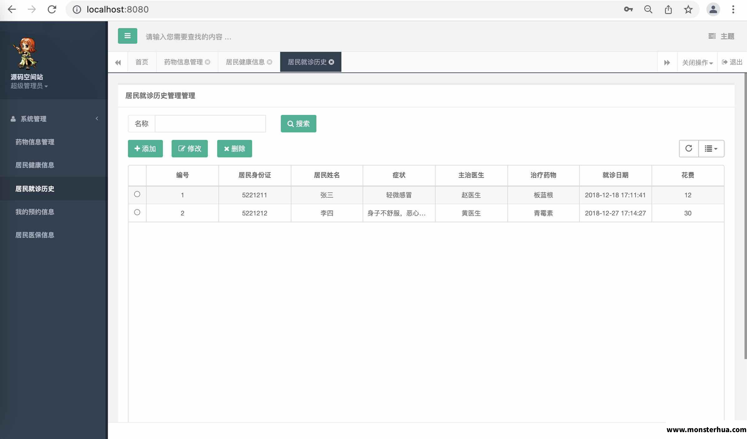Bookmark this page with star icon
The height and width of the screenshot is (439, 747).
[688, 9]
